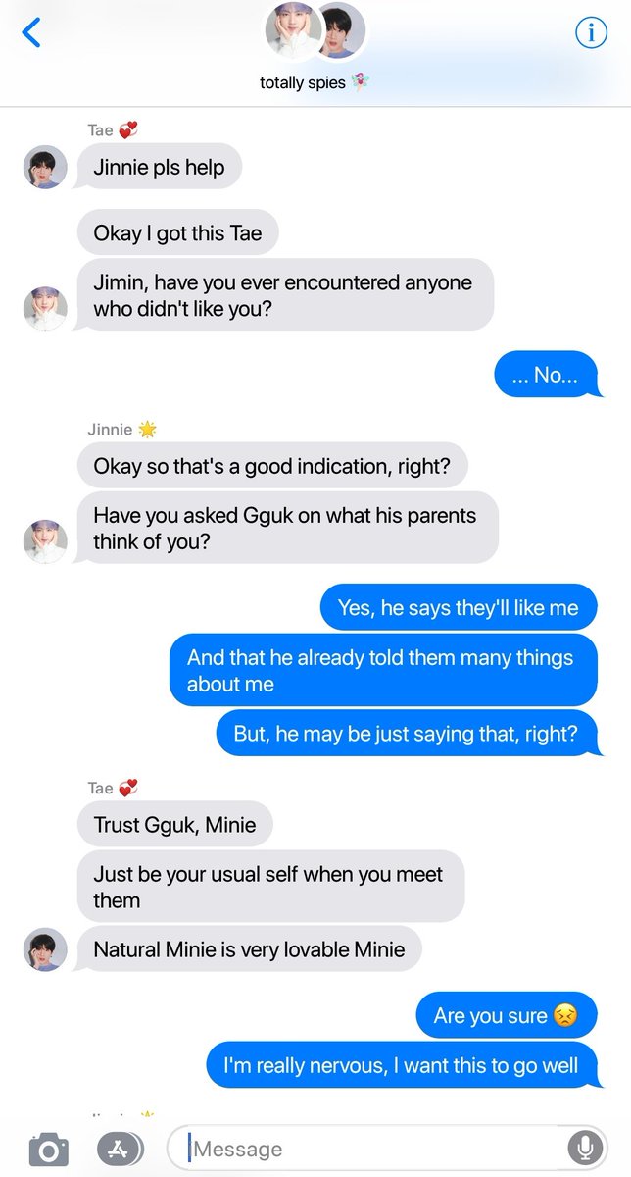Open the App Store apps icon
The image size is (631, 1177).
click(120, 1149)
